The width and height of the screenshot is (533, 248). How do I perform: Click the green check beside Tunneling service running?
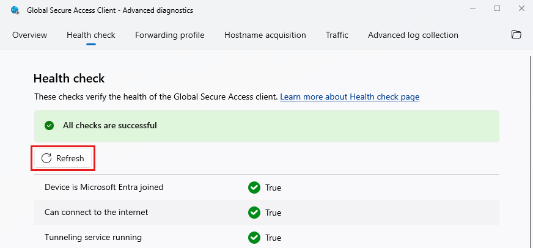[x=254, y=238]
